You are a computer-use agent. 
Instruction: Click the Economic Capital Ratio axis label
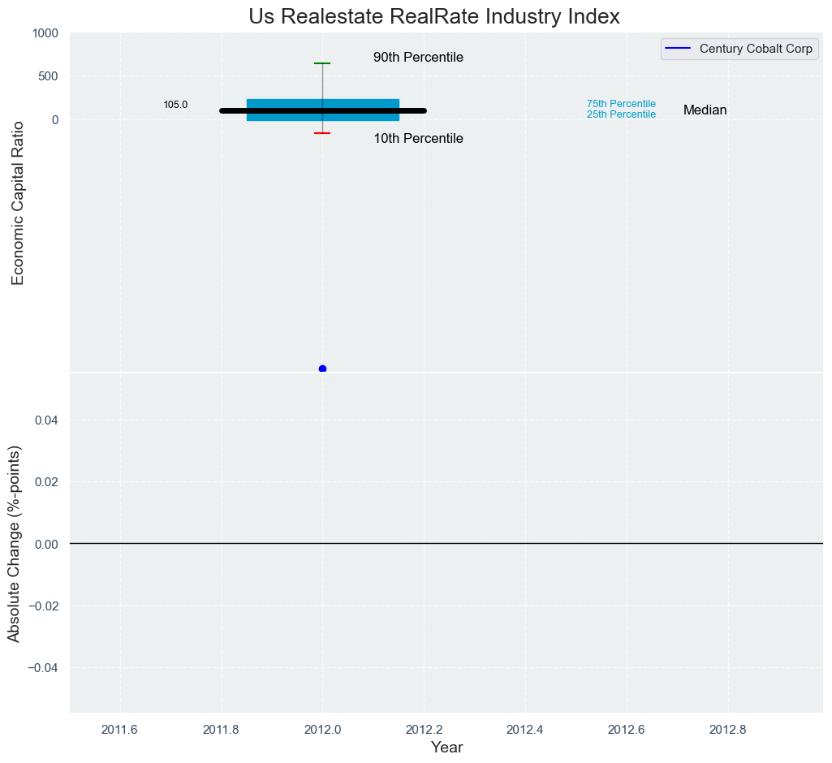(x=18, y=202)
